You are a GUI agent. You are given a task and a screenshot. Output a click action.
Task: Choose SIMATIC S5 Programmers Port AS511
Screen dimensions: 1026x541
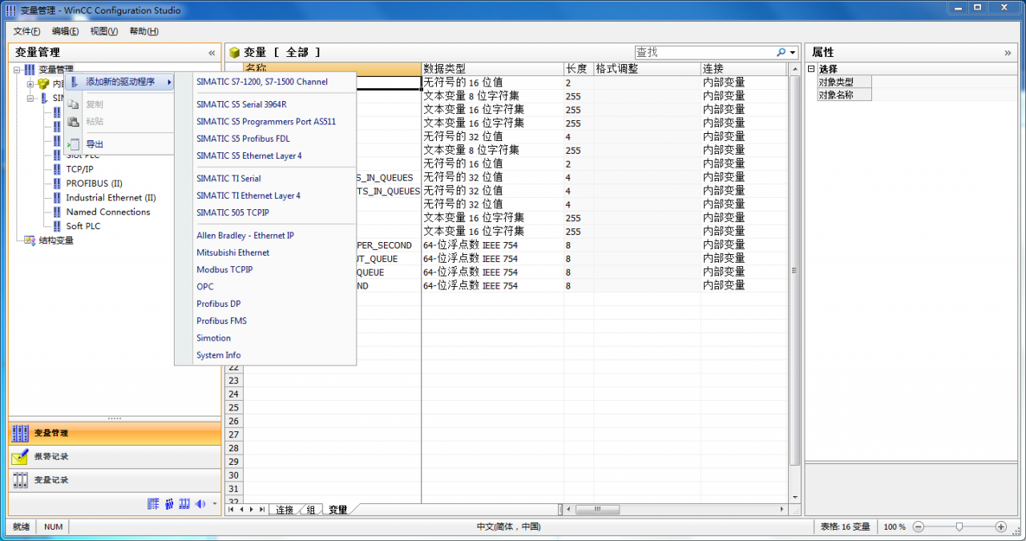coord(265,122)
